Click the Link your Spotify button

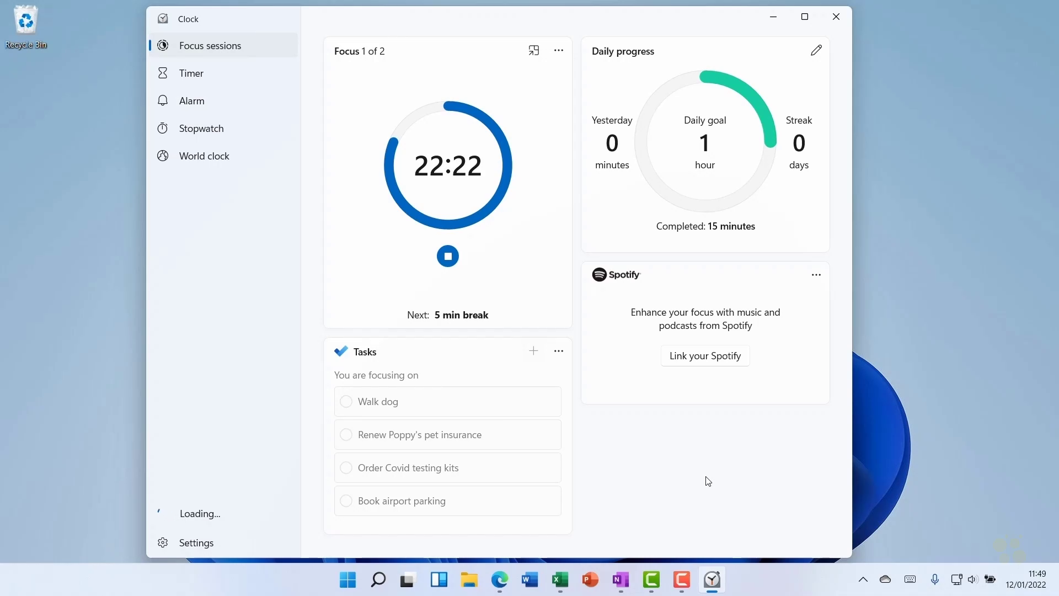tap(705, 356)
